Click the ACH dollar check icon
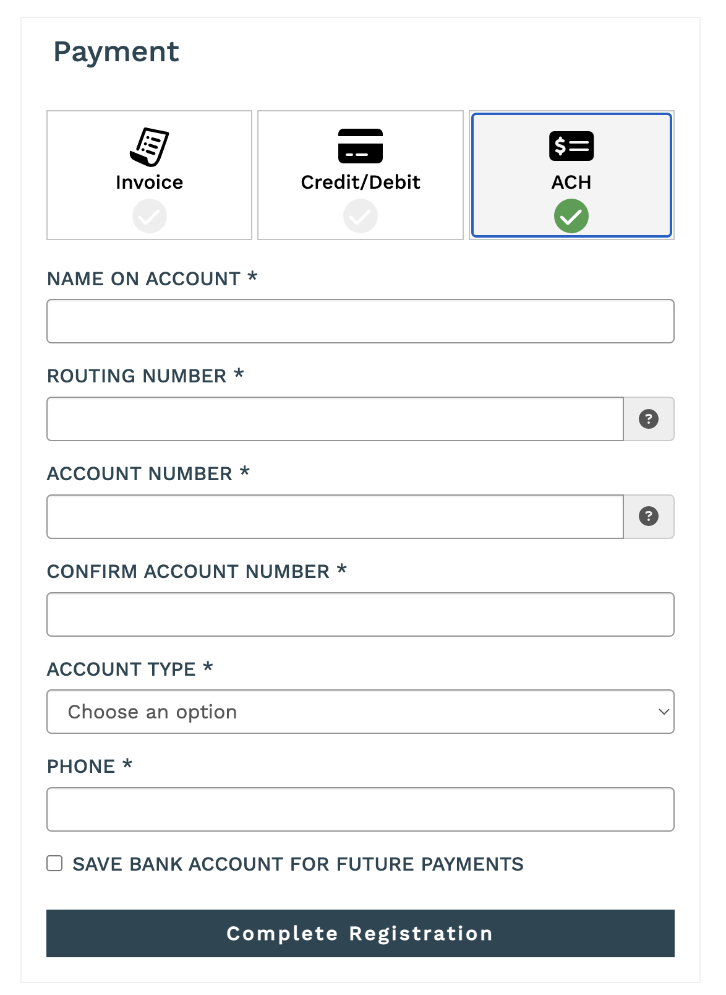The height and width of the screenshot is (995, 726). [571, 146]
